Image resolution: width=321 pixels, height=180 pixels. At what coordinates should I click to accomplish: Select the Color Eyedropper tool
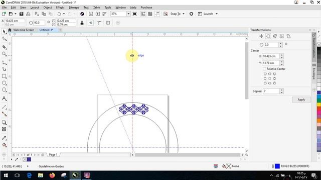click(x=4, y=138)
